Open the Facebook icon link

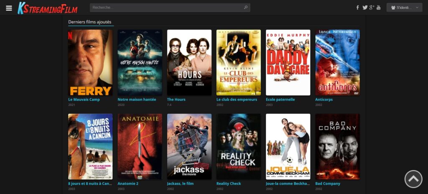pyautogui.click(x=358, y=8)
